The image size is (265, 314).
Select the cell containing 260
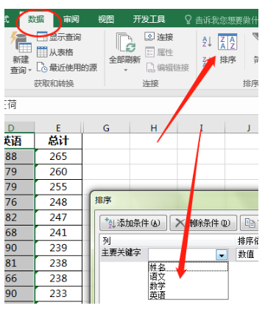click(x=58, y=172)
